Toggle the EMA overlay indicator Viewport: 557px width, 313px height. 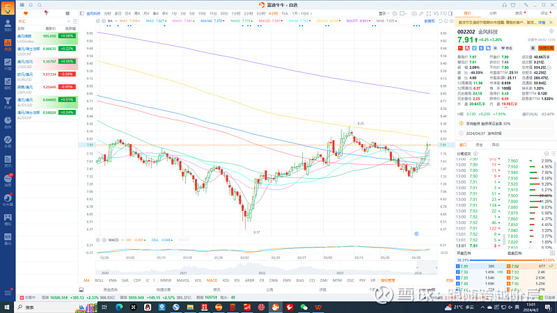pos(113,280)
